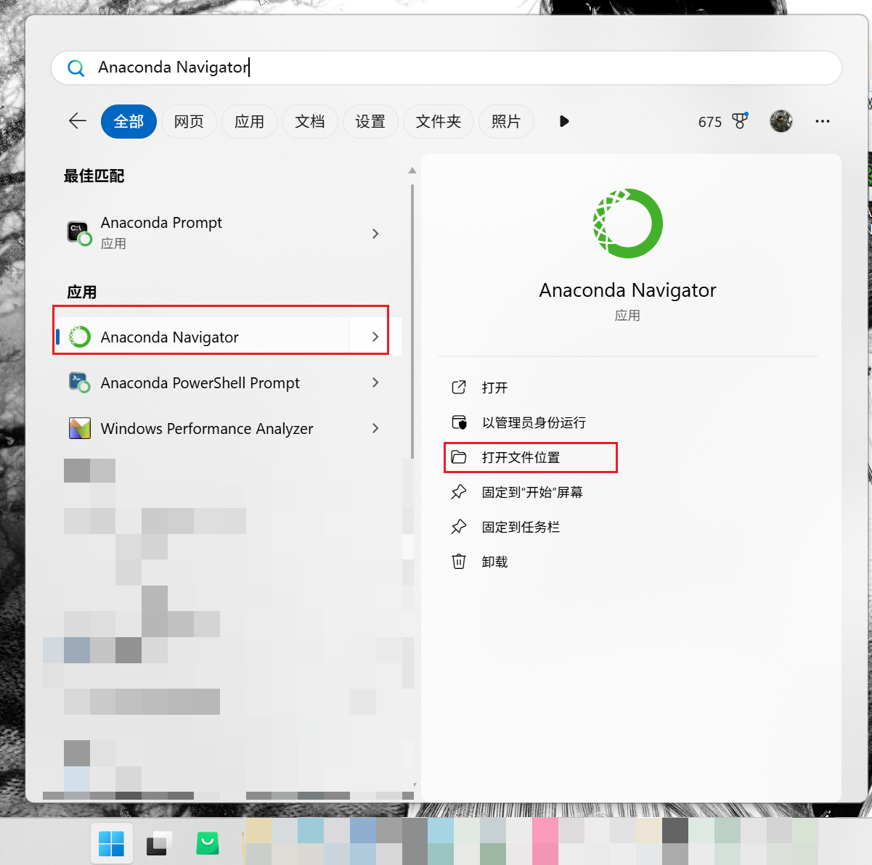Image resolution: width=872 pixels, height=865 pixels.
Task: Click the Anaconda Prompt app icon
Action: 79,233
